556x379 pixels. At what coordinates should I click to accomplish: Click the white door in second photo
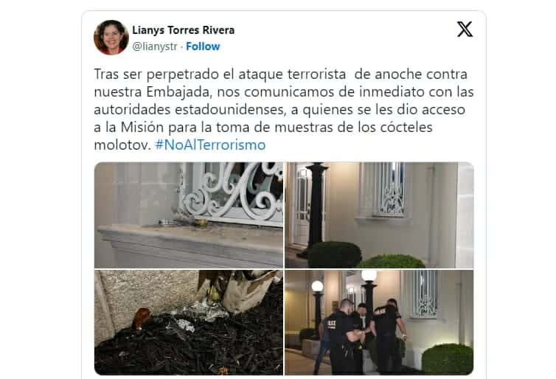[302, 206]
